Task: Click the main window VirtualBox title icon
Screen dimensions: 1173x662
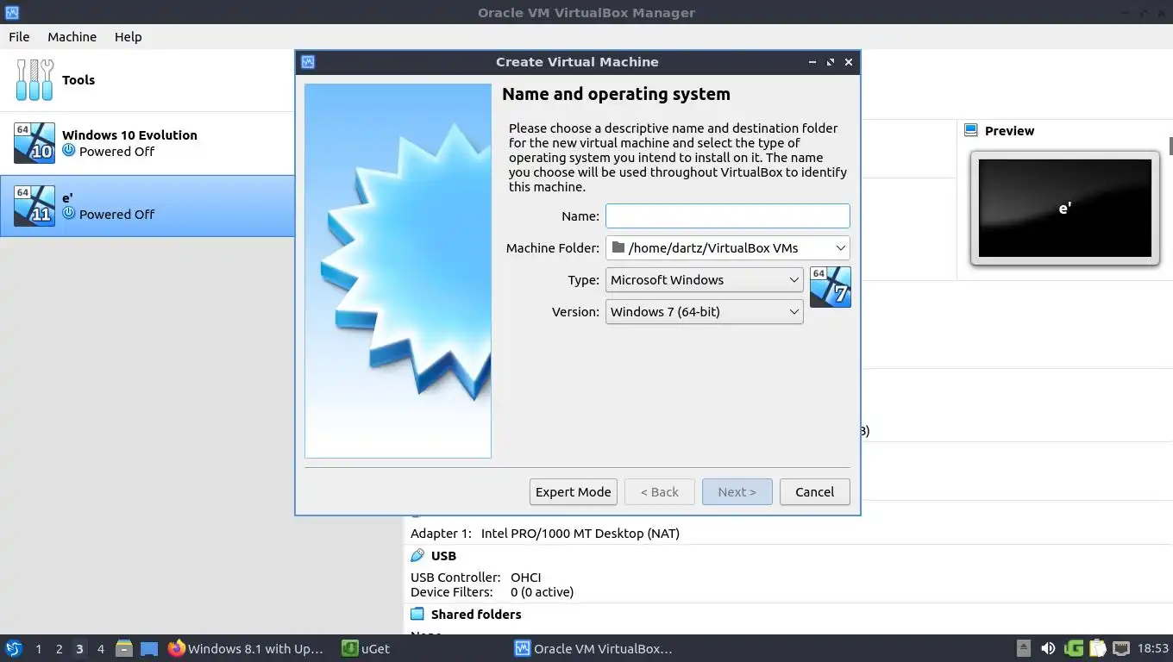Action: (12, 12)
